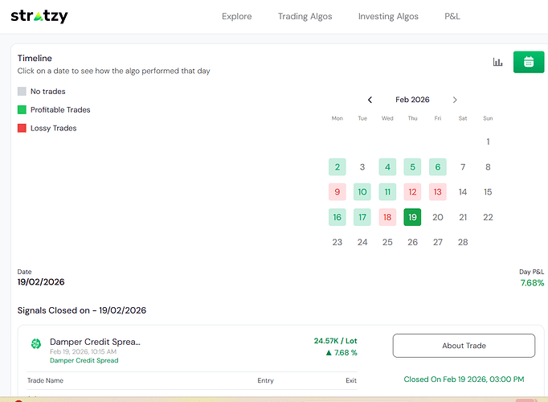Click the Stratzy logo
The height and width of the screenshot is (402, 548).
39,16
